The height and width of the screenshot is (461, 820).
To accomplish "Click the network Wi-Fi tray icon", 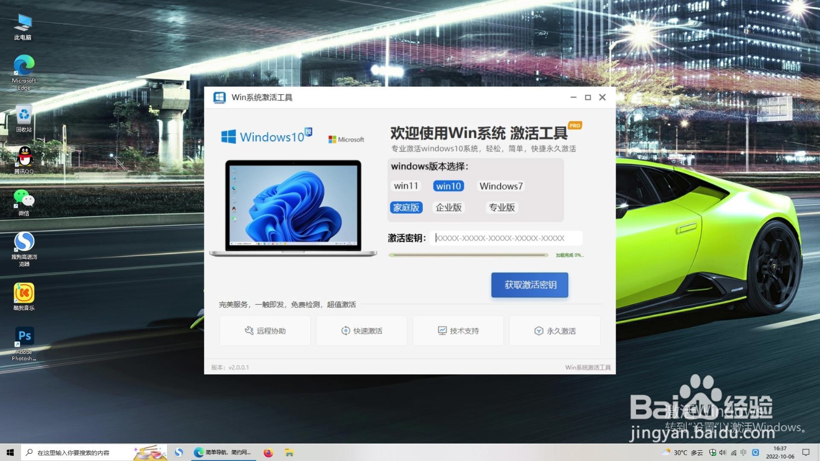I will (733, 452).
